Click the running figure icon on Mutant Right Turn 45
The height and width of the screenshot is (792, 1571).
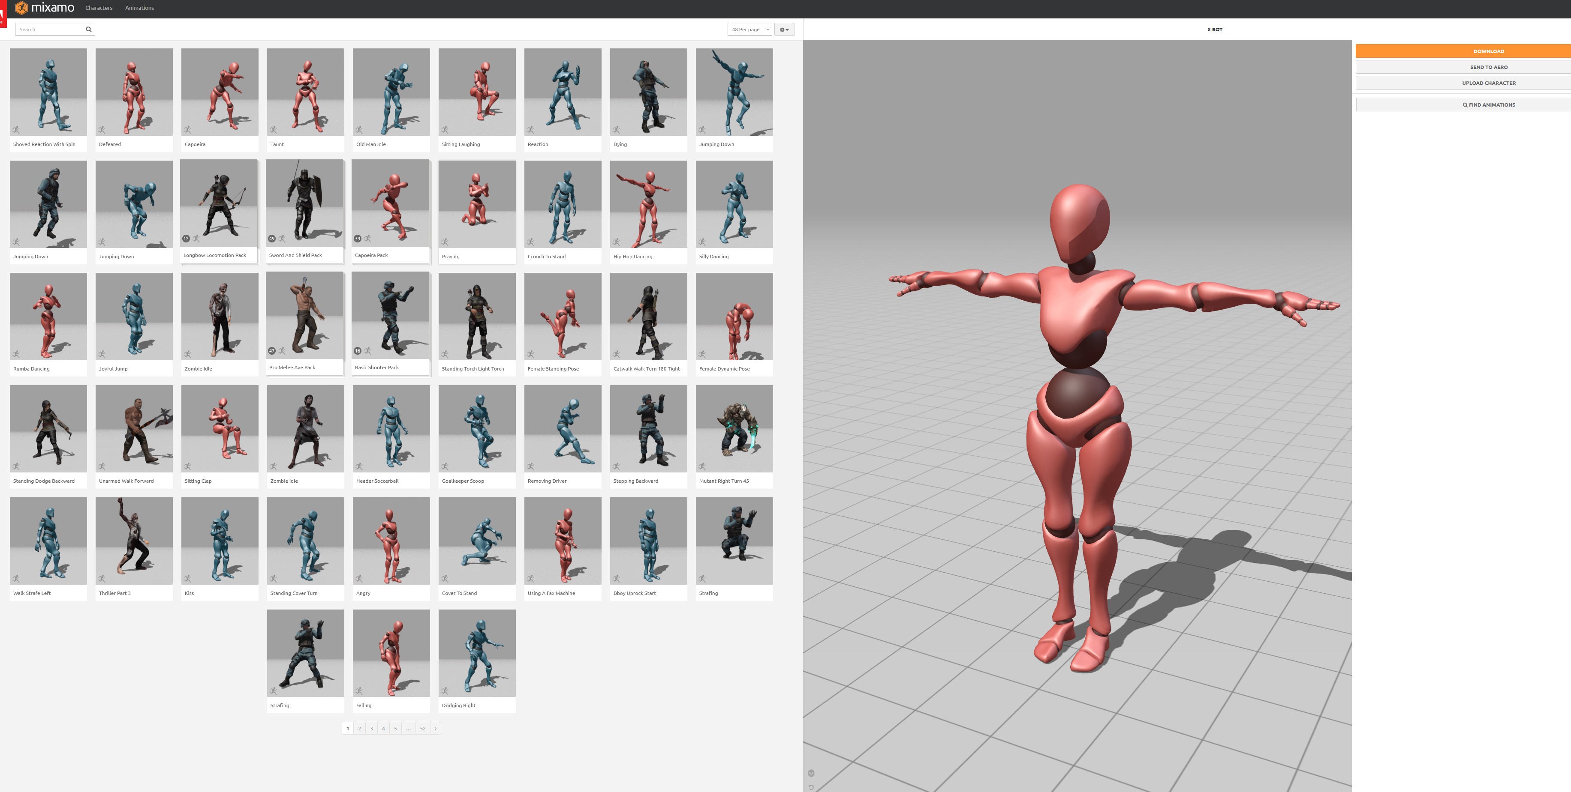pyautogui.click(x=703, y=466)
